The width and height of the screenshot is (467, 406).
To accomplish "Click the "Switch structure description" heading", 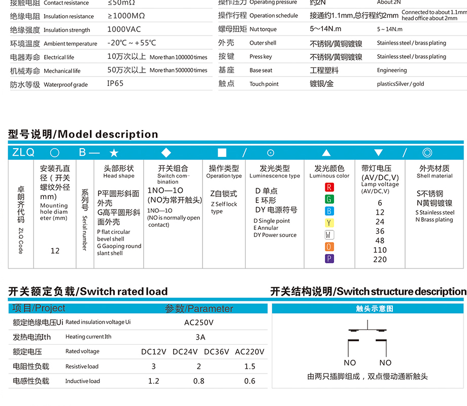I will pos(402,291).
